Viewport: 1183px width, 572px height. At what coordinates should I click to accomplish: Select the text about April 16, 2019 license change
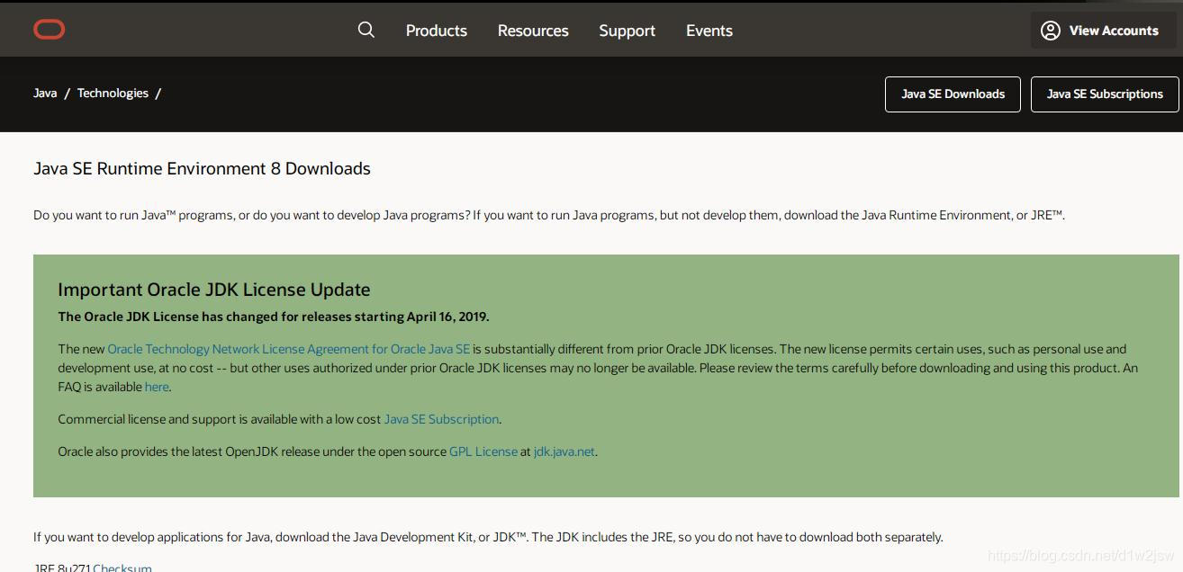point(274,317)
